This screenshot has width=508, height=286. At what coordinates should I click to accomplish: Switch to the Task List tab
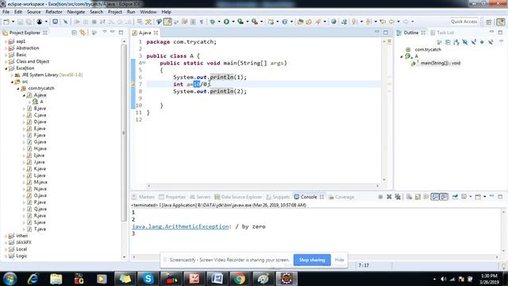point(442,33)
